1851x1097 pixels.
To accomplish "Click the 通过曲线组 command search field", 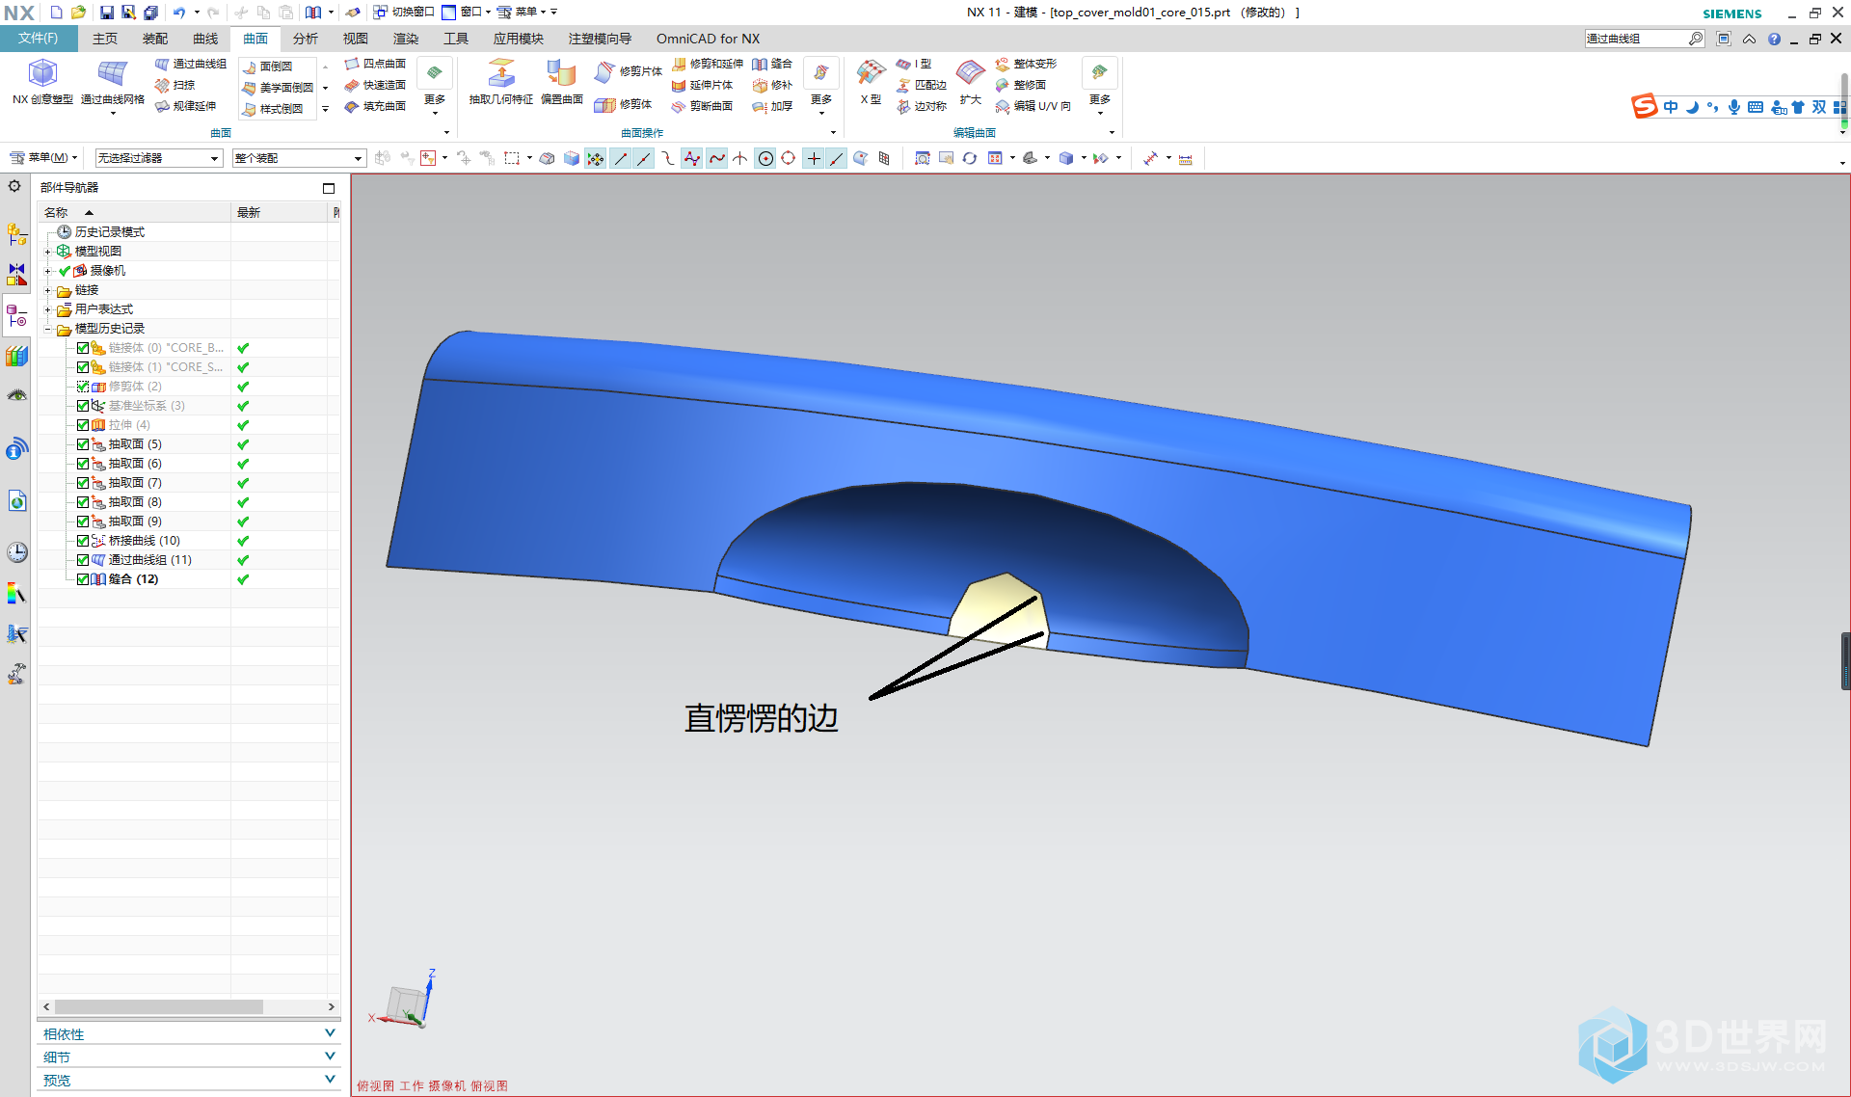I will (1637, 39).
